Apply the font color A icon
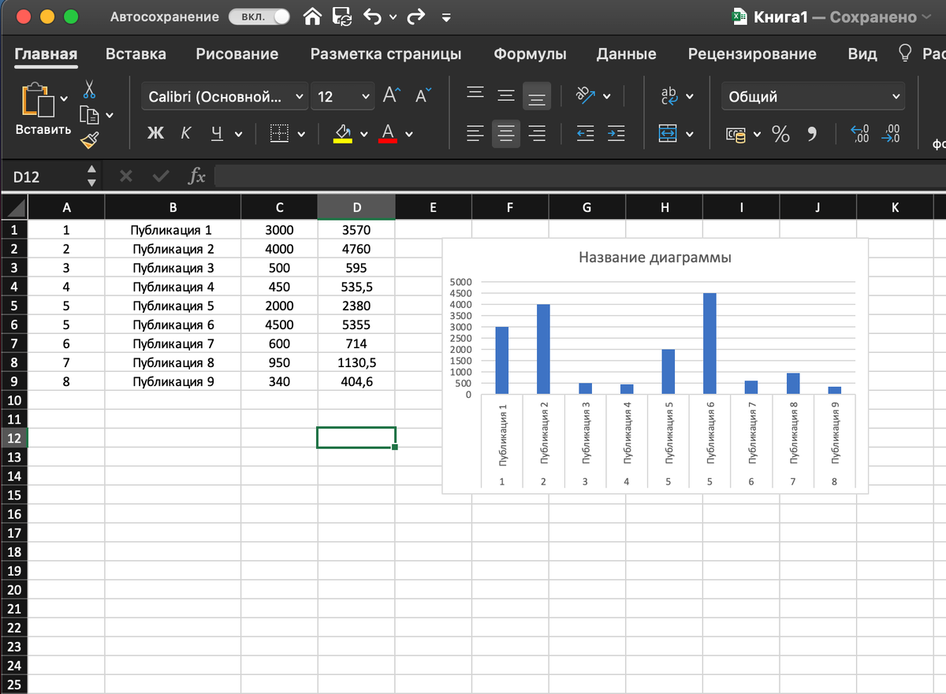 click(x=387, y=133)
